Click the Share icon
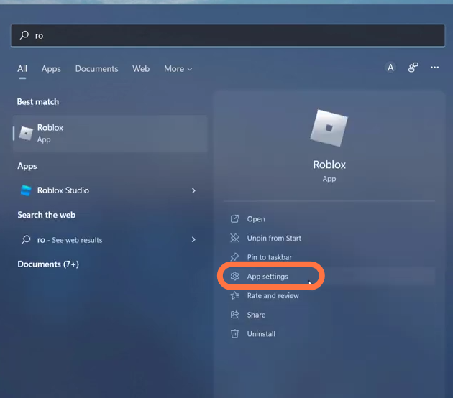Image resolution: width=453 pixels, height=398 pixels. pyautogui.click(x=234, y=314)
